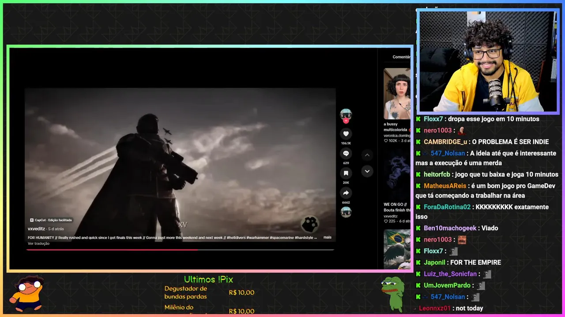The image size is (565, 317).
Task: Open the 'WE ON GO' dark video thumbnail
Action: [x=397, y=174]
